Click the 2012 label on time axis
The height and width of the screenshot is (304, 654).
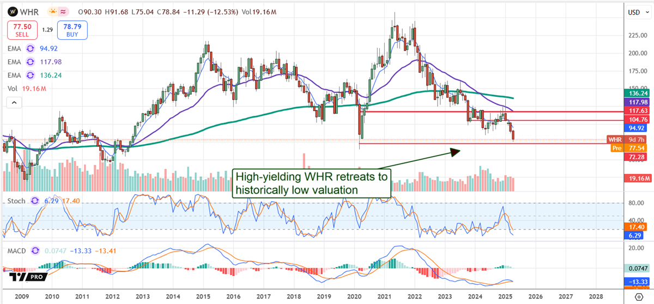112,296
